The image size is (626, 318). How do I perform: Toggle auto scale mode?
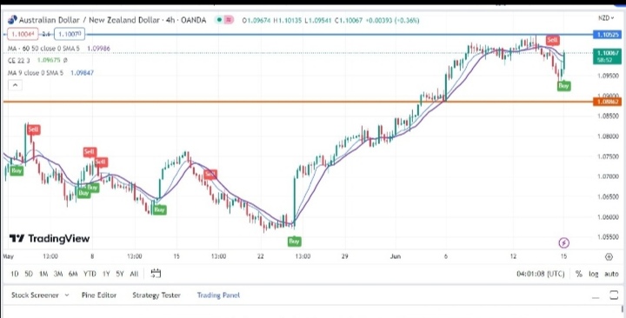coord(611,274)
